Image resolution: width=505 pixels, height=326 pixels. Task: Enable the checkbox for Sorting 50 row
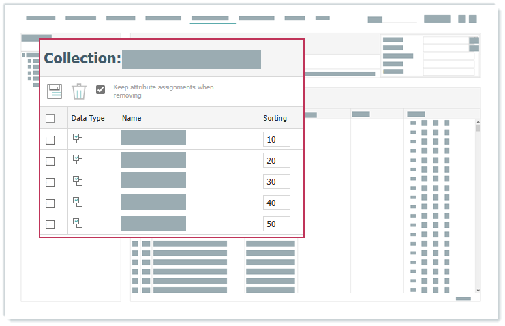(50, 224)
